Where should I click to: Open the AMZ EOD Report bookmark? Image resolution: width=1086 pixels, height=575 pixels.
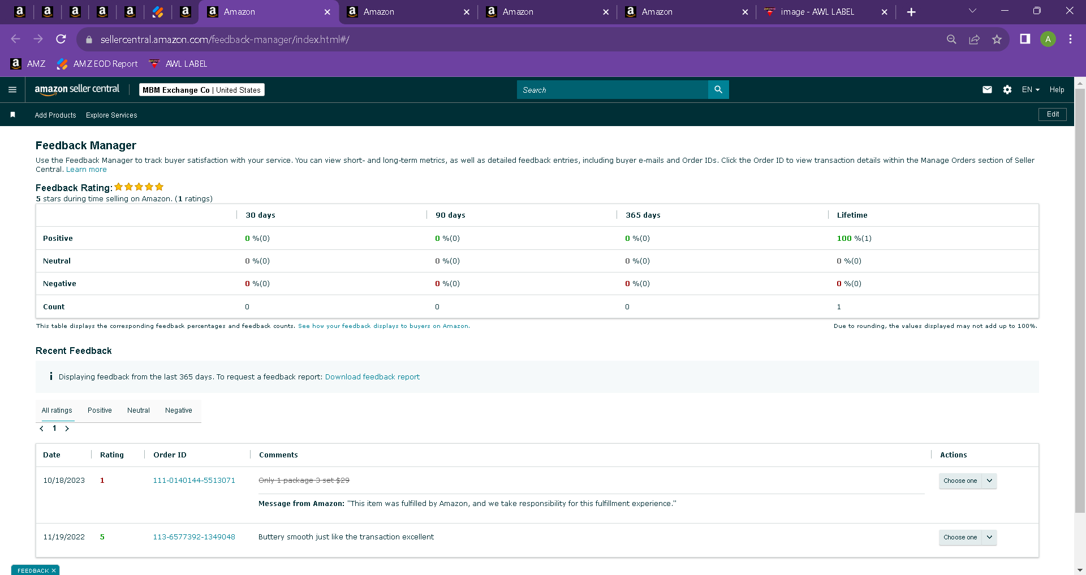tap(97, 64)
